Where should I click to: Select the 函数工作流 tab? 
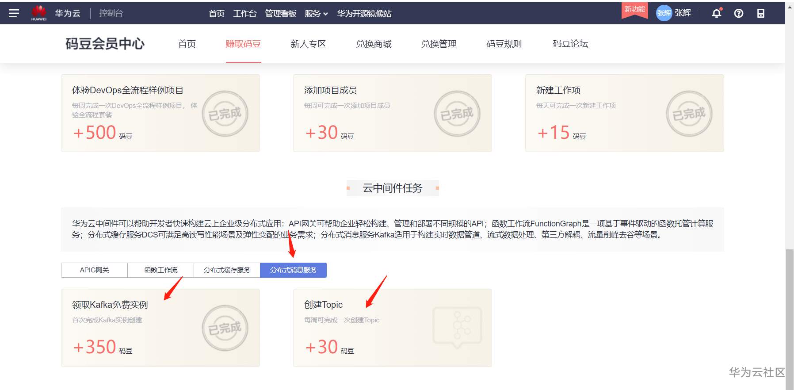(160, 270)
